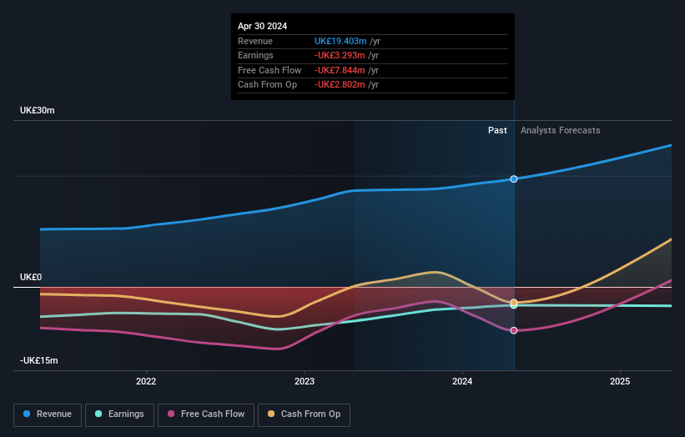Select the Cash From Op orange data point

click(514, 302)
